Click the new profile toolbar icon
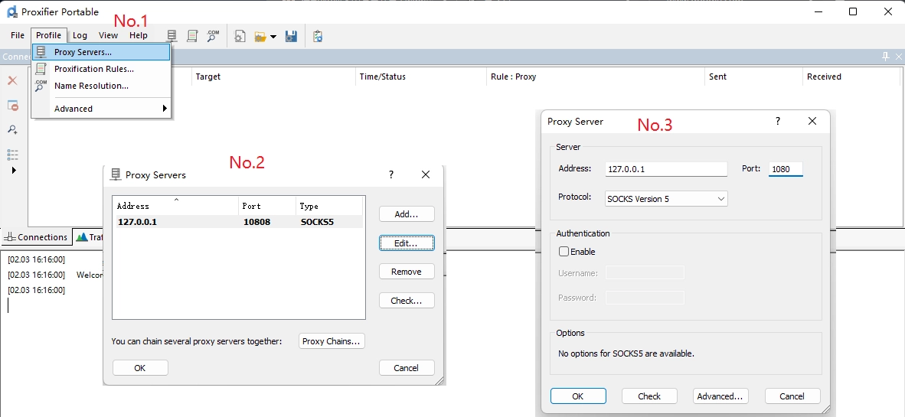905x417 pixels. 240,36
